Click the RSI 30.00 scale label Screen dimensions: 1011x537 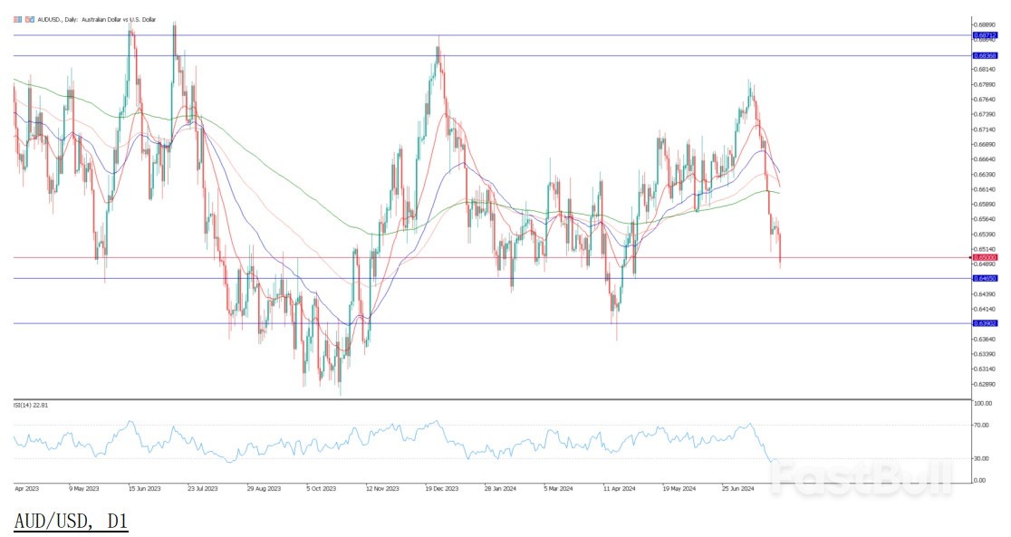click(x=982, y=458)
